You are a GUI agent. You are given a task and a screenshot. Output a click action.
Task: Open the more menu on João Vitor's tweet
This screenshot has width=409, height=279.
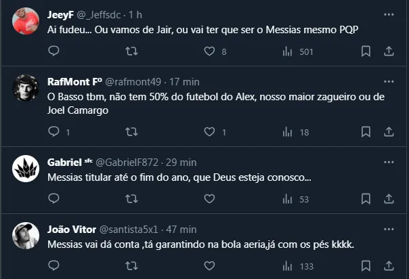pos(389,229)
